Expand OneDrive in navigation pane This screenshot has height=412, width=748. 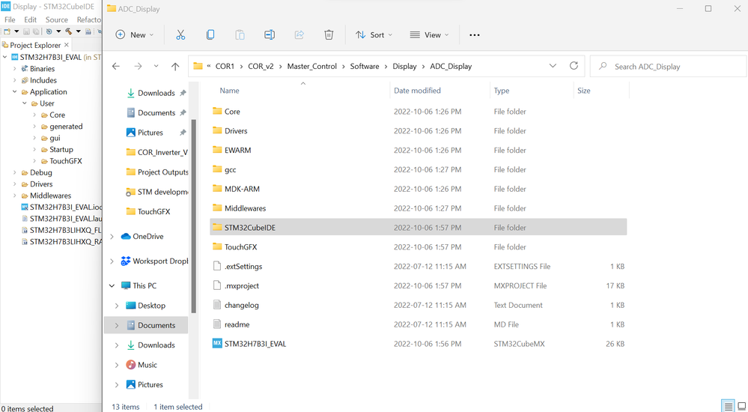coord(112,236)
